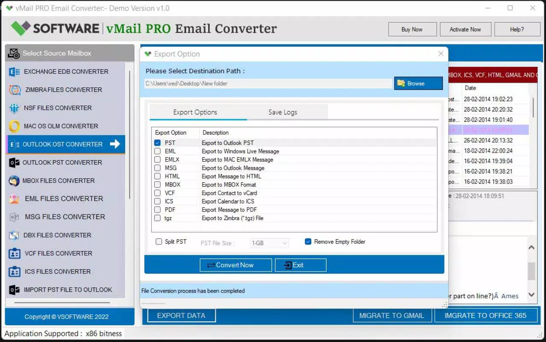
Task: Click the 'Copyright © VSOFTWARE 2022' text
Action: point(67,317)
